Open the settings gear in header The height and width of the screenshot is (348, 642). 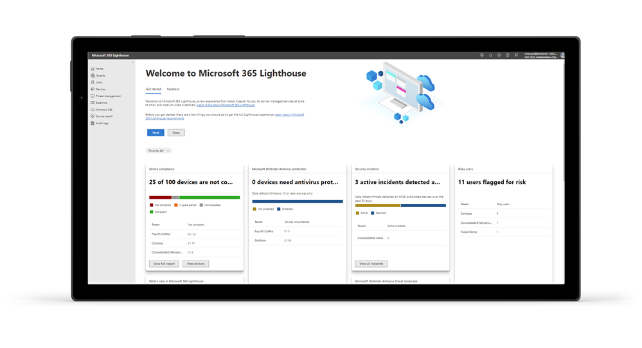pyautogui.click(x=499, y=55)
